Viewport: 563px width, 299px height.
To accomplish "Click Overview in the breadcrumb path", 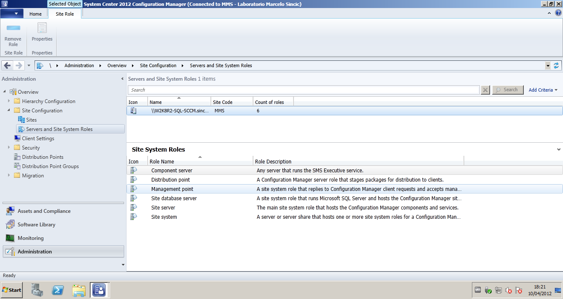I will [117, 65].
